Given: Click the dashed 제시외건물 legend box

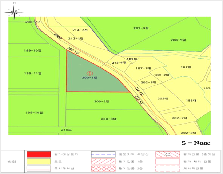Looking at the screenshot, I should point(167,169).
